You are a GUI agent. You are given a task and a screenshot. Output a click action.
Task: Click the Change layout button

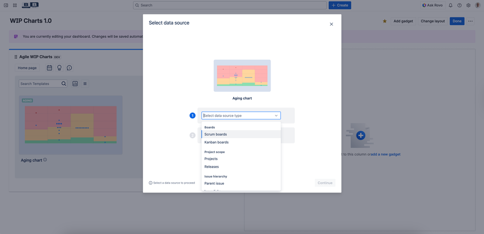coord(433,21)
